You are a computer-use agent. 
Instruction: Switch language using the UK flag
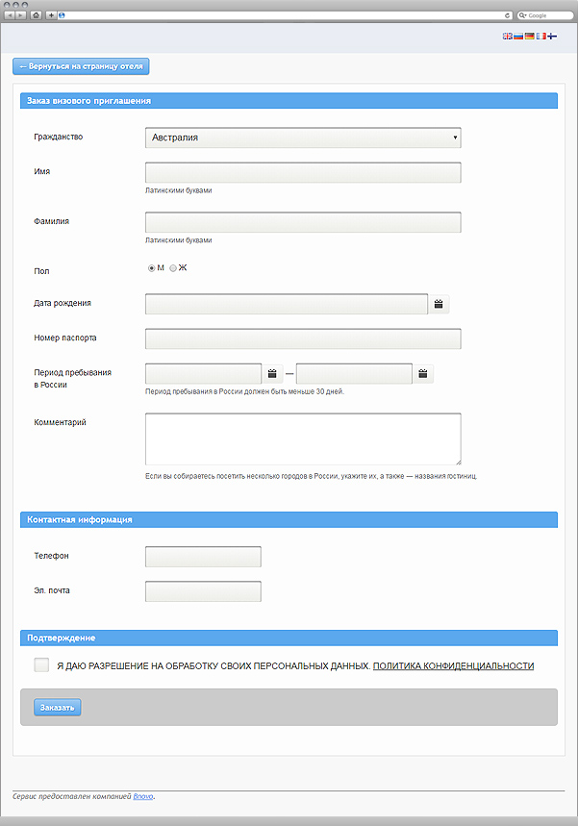pyautogui.click(x=508, y=36)
